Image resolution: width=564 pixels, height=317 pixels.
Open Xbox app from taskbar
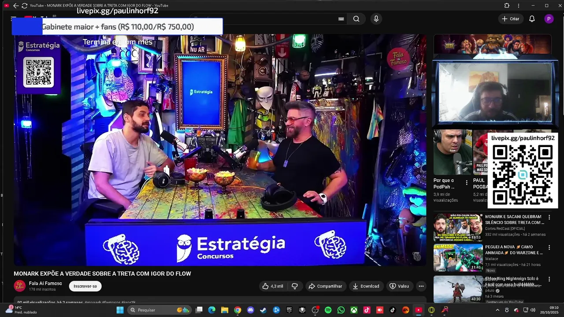[354, 310]
